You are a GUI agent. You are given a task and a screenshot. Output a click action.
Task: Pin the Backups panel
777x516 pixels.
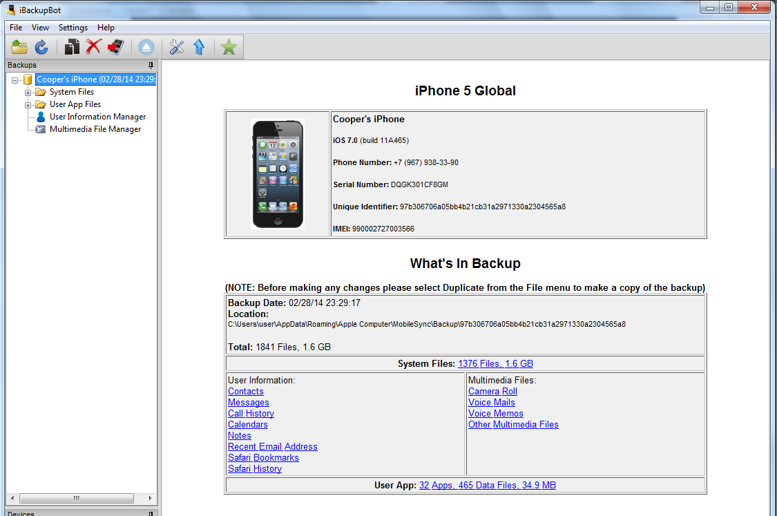tap(151, 65)
